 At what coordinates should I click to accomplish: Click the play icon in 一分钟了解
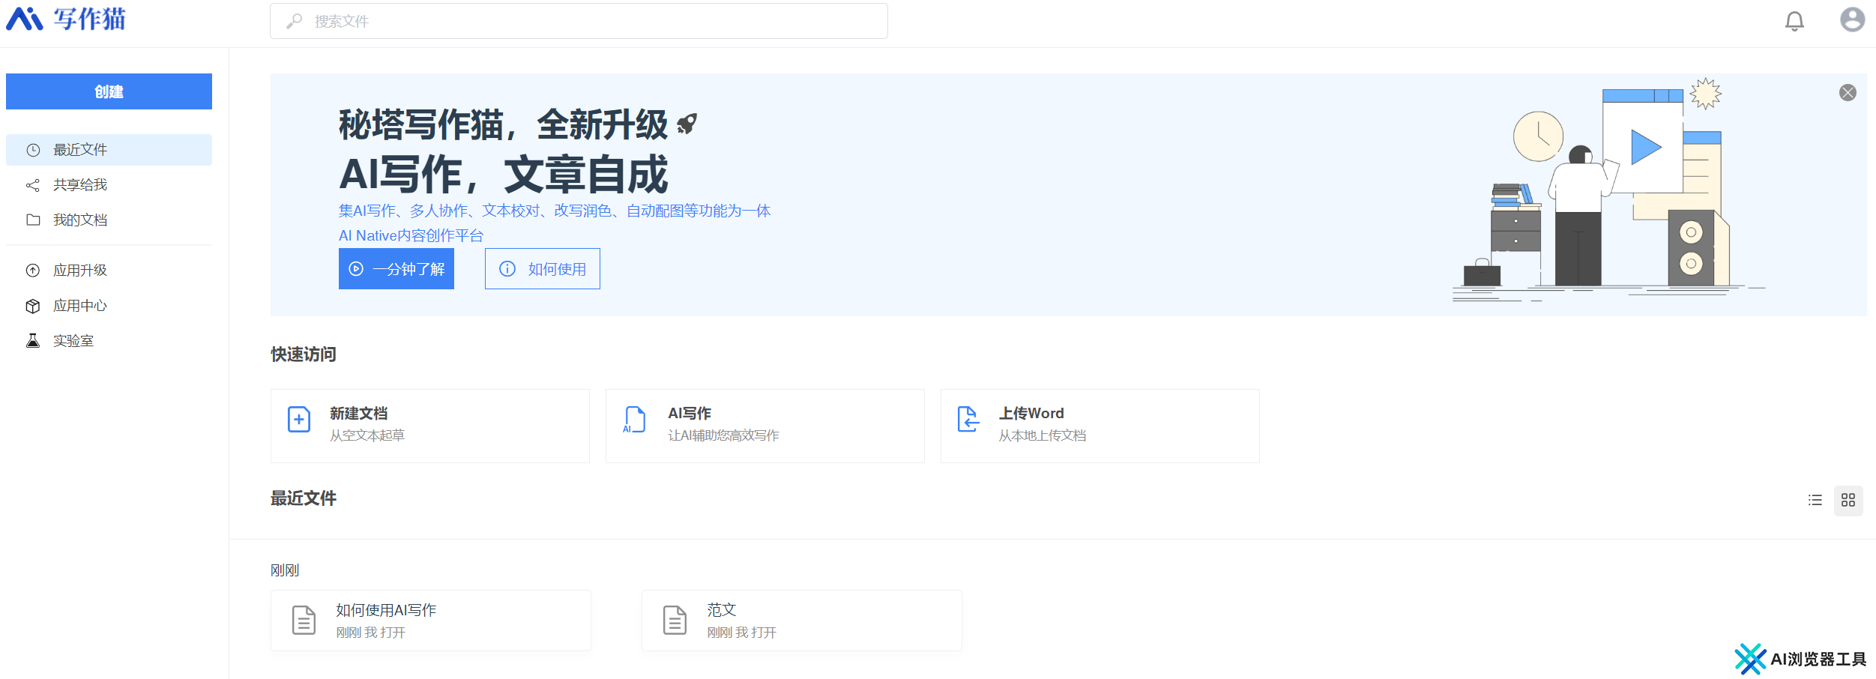point(356,269)
